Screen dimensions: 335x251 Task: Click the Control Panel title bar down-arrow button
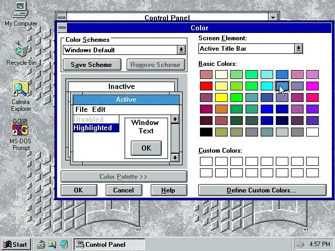click(x=273, y=17)
